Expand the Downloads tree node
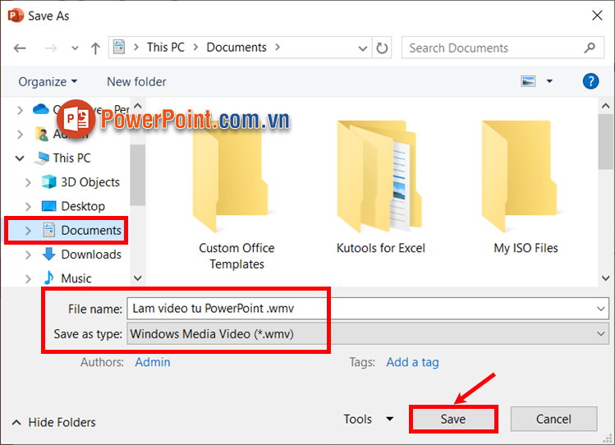 (x=28, y=255)
